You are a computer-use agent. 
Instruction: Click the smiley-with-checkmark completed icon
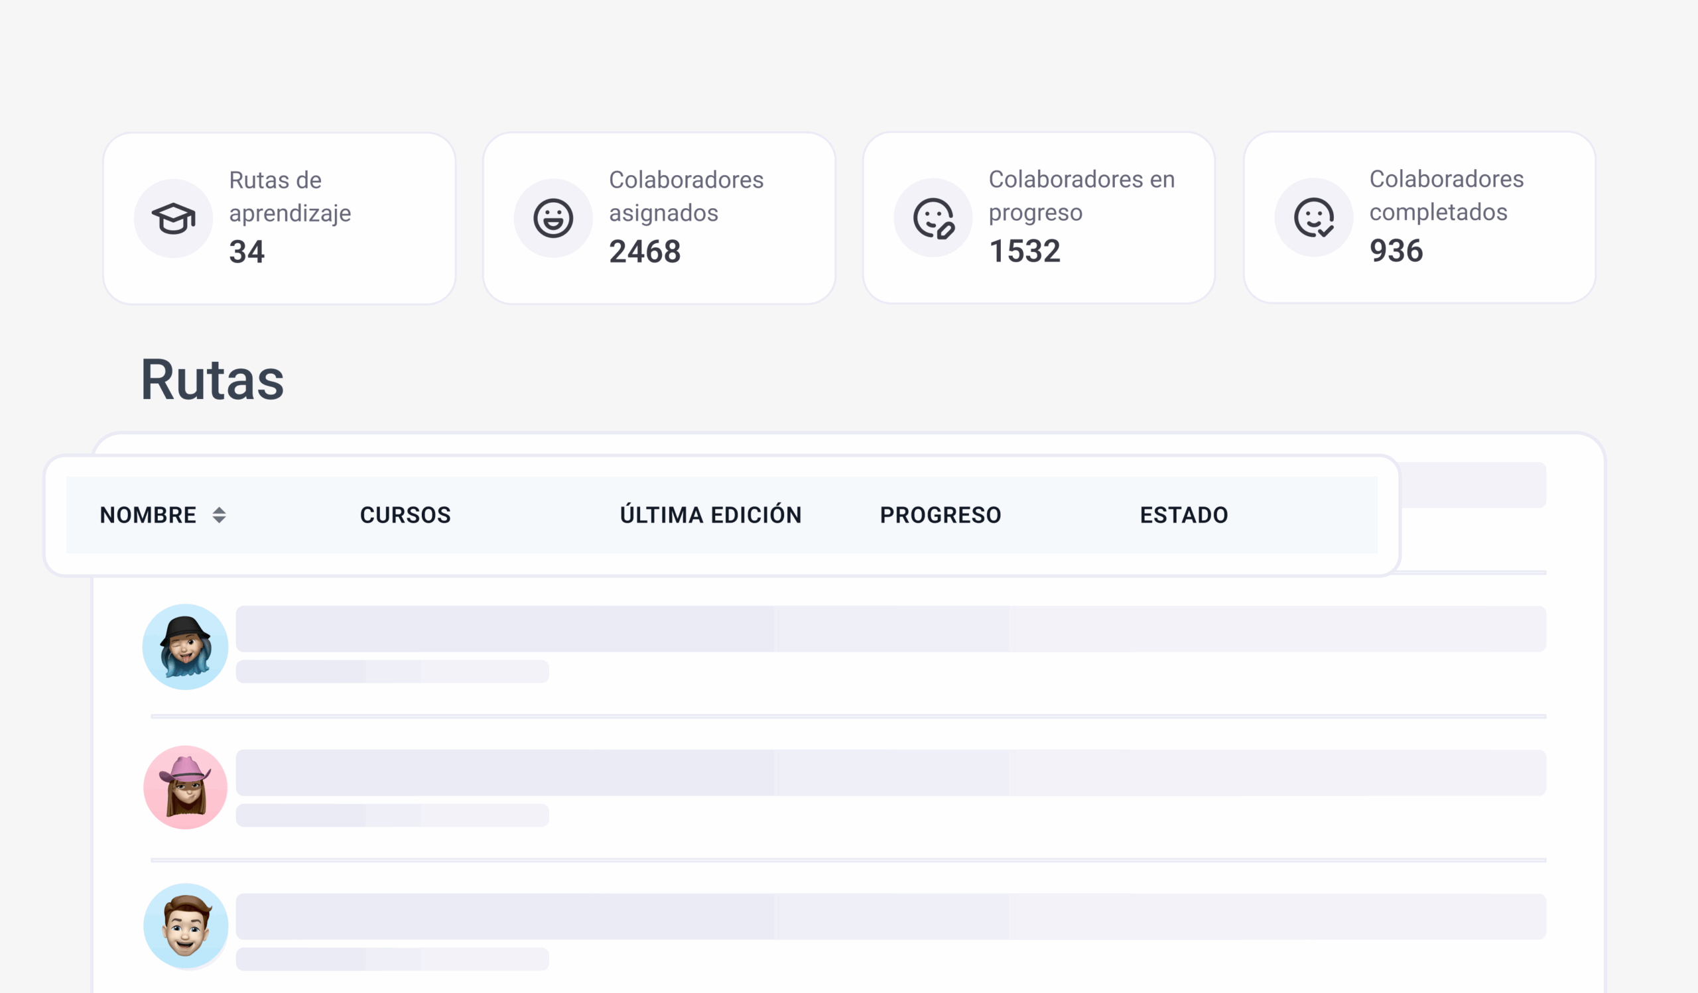coord(1313,217)
